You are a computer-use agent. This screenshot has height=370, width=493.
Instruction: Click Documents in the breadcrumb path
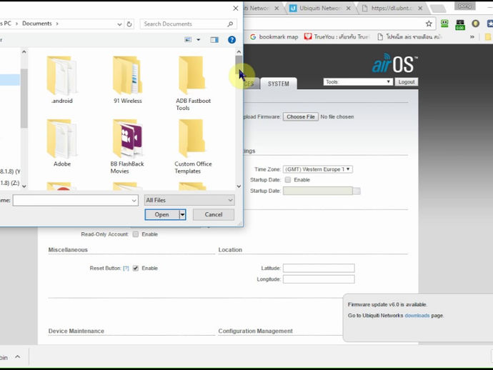(36, 24)
